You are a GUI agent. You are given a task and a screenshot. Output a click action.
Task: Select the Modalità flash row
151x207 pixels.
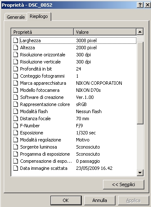[x=74, y=111]
